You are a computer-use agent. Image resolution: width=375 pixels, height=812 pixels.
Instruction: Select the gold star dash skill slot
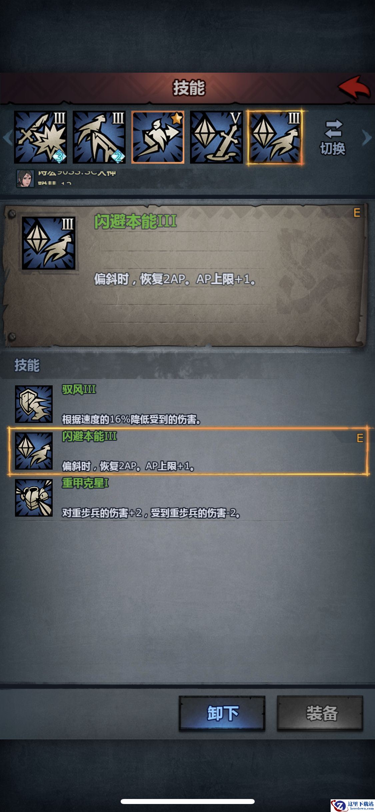pyautogui.click(x=158, y=137)
